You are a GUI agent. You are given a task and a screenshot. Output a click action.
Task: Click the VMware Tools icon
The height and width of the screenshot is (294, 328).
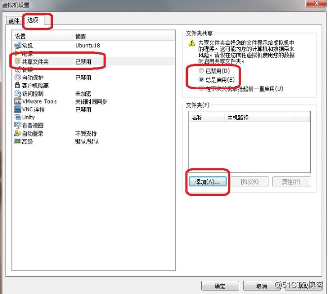click(x=18, y=101)
